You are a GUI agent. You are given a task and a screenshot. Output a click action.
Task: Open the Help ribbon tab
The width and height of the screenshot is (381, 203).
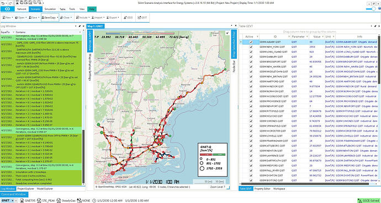coord(92,9)
